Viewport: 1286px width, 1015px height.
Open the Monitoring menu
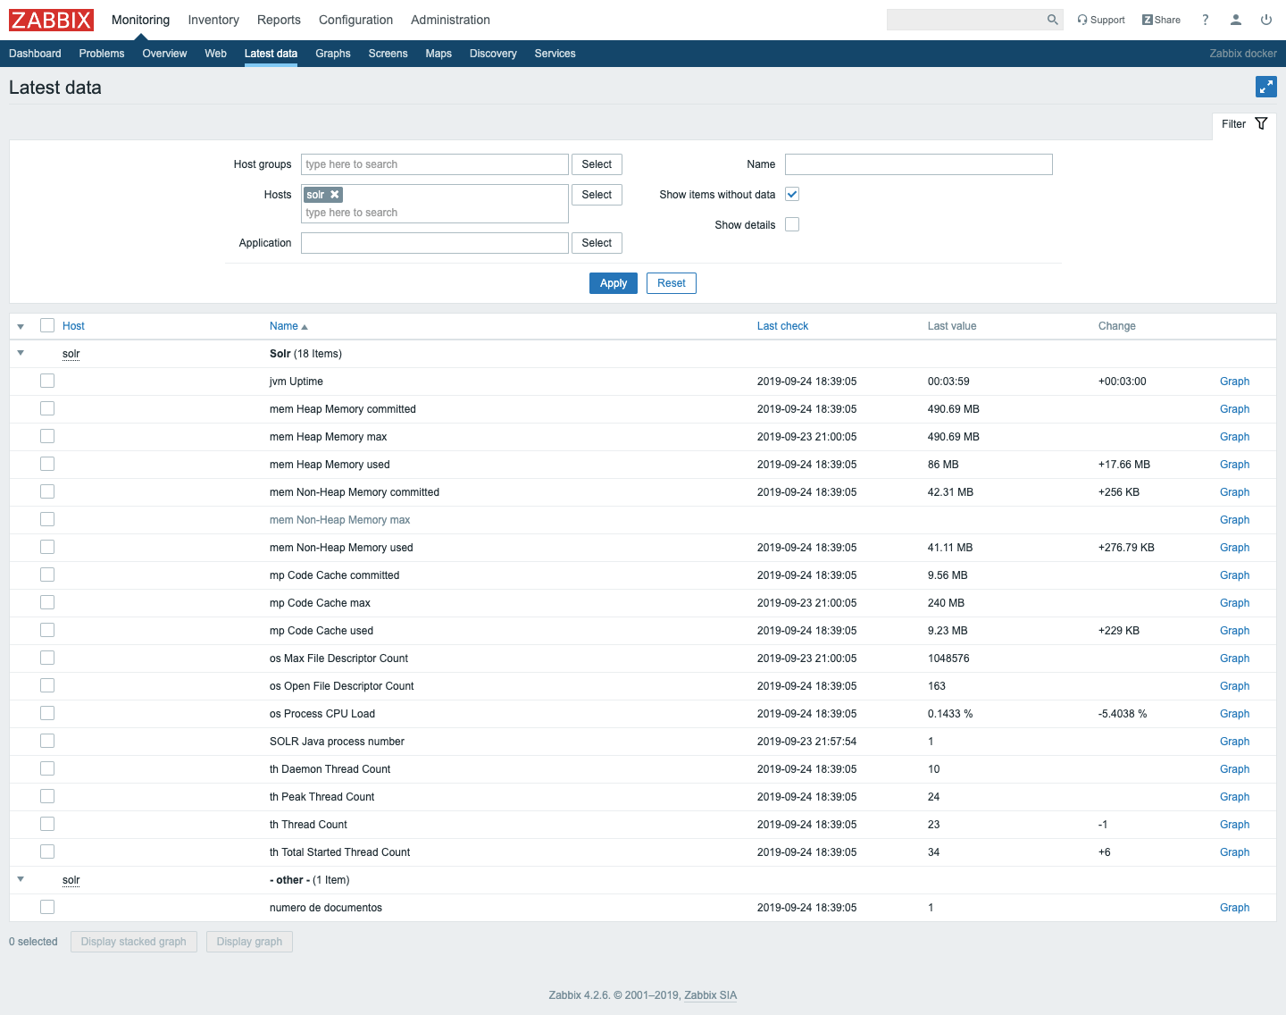click(140, 20)
